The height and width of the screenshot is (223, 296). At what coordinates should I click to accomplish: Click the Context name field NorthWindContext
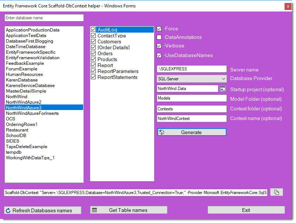192,119
